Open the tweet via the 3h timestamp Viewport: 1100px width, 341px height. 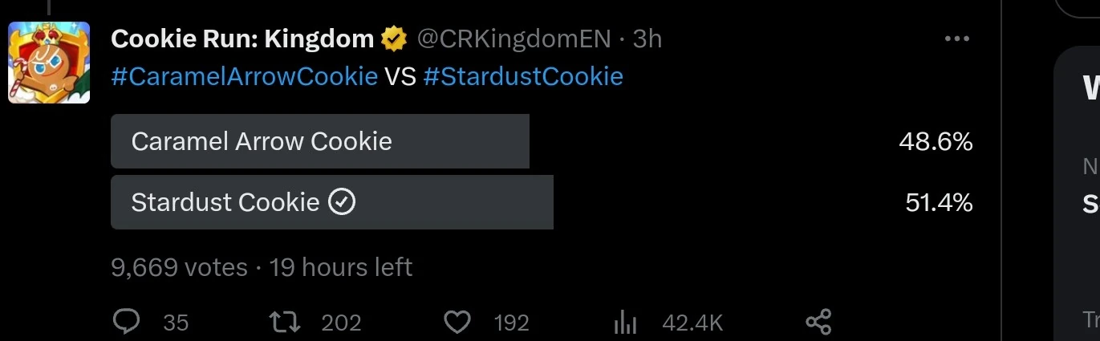[647, 38]
